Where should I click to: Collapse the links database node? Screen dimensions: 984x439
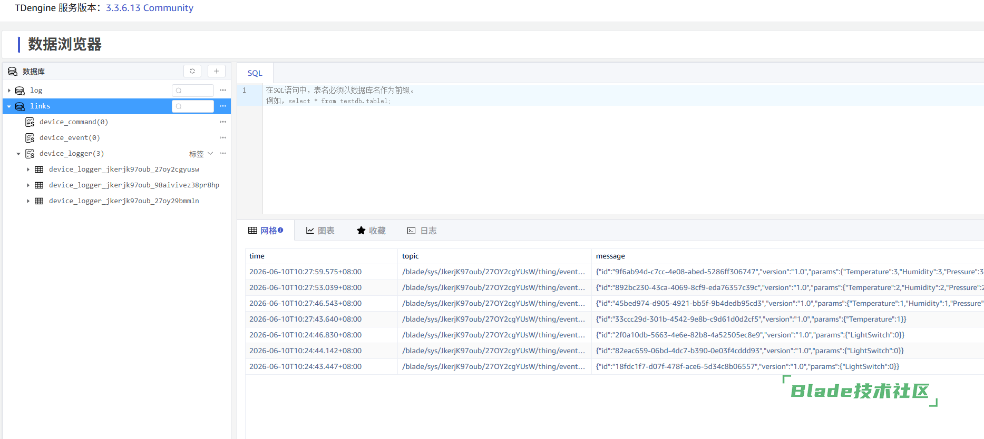9,106
